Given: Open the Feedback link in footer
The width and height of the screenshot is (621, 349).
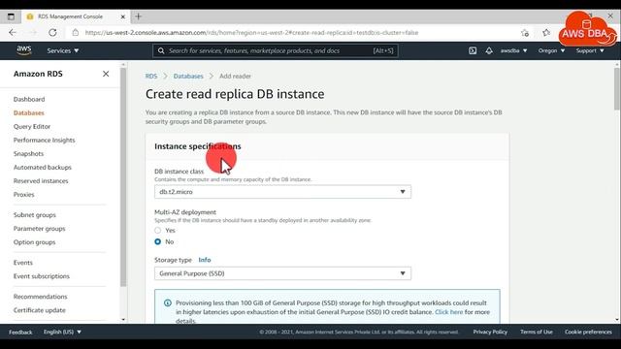Looking at the screenshot, I should coord(20,333).
